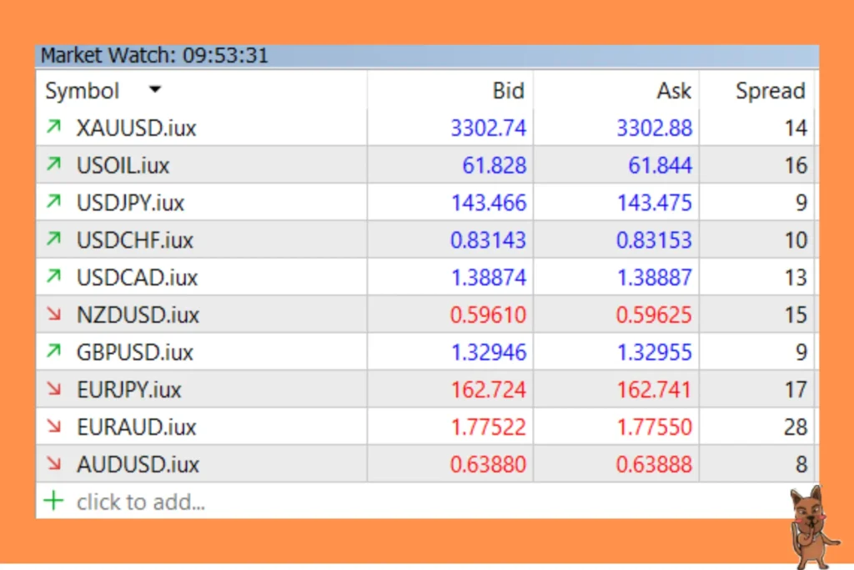Click the red down arrow next to EURJPY.iux
854x570 pixels.
(54, 389)
